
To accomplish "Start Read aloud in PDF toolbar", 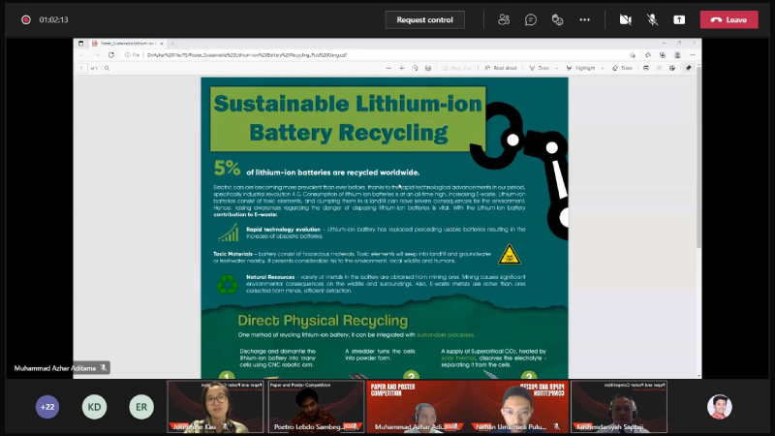I will 501,68.
